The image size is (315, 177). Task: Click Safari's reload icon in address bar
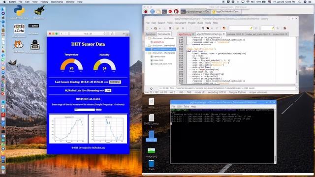click(105, 34)
